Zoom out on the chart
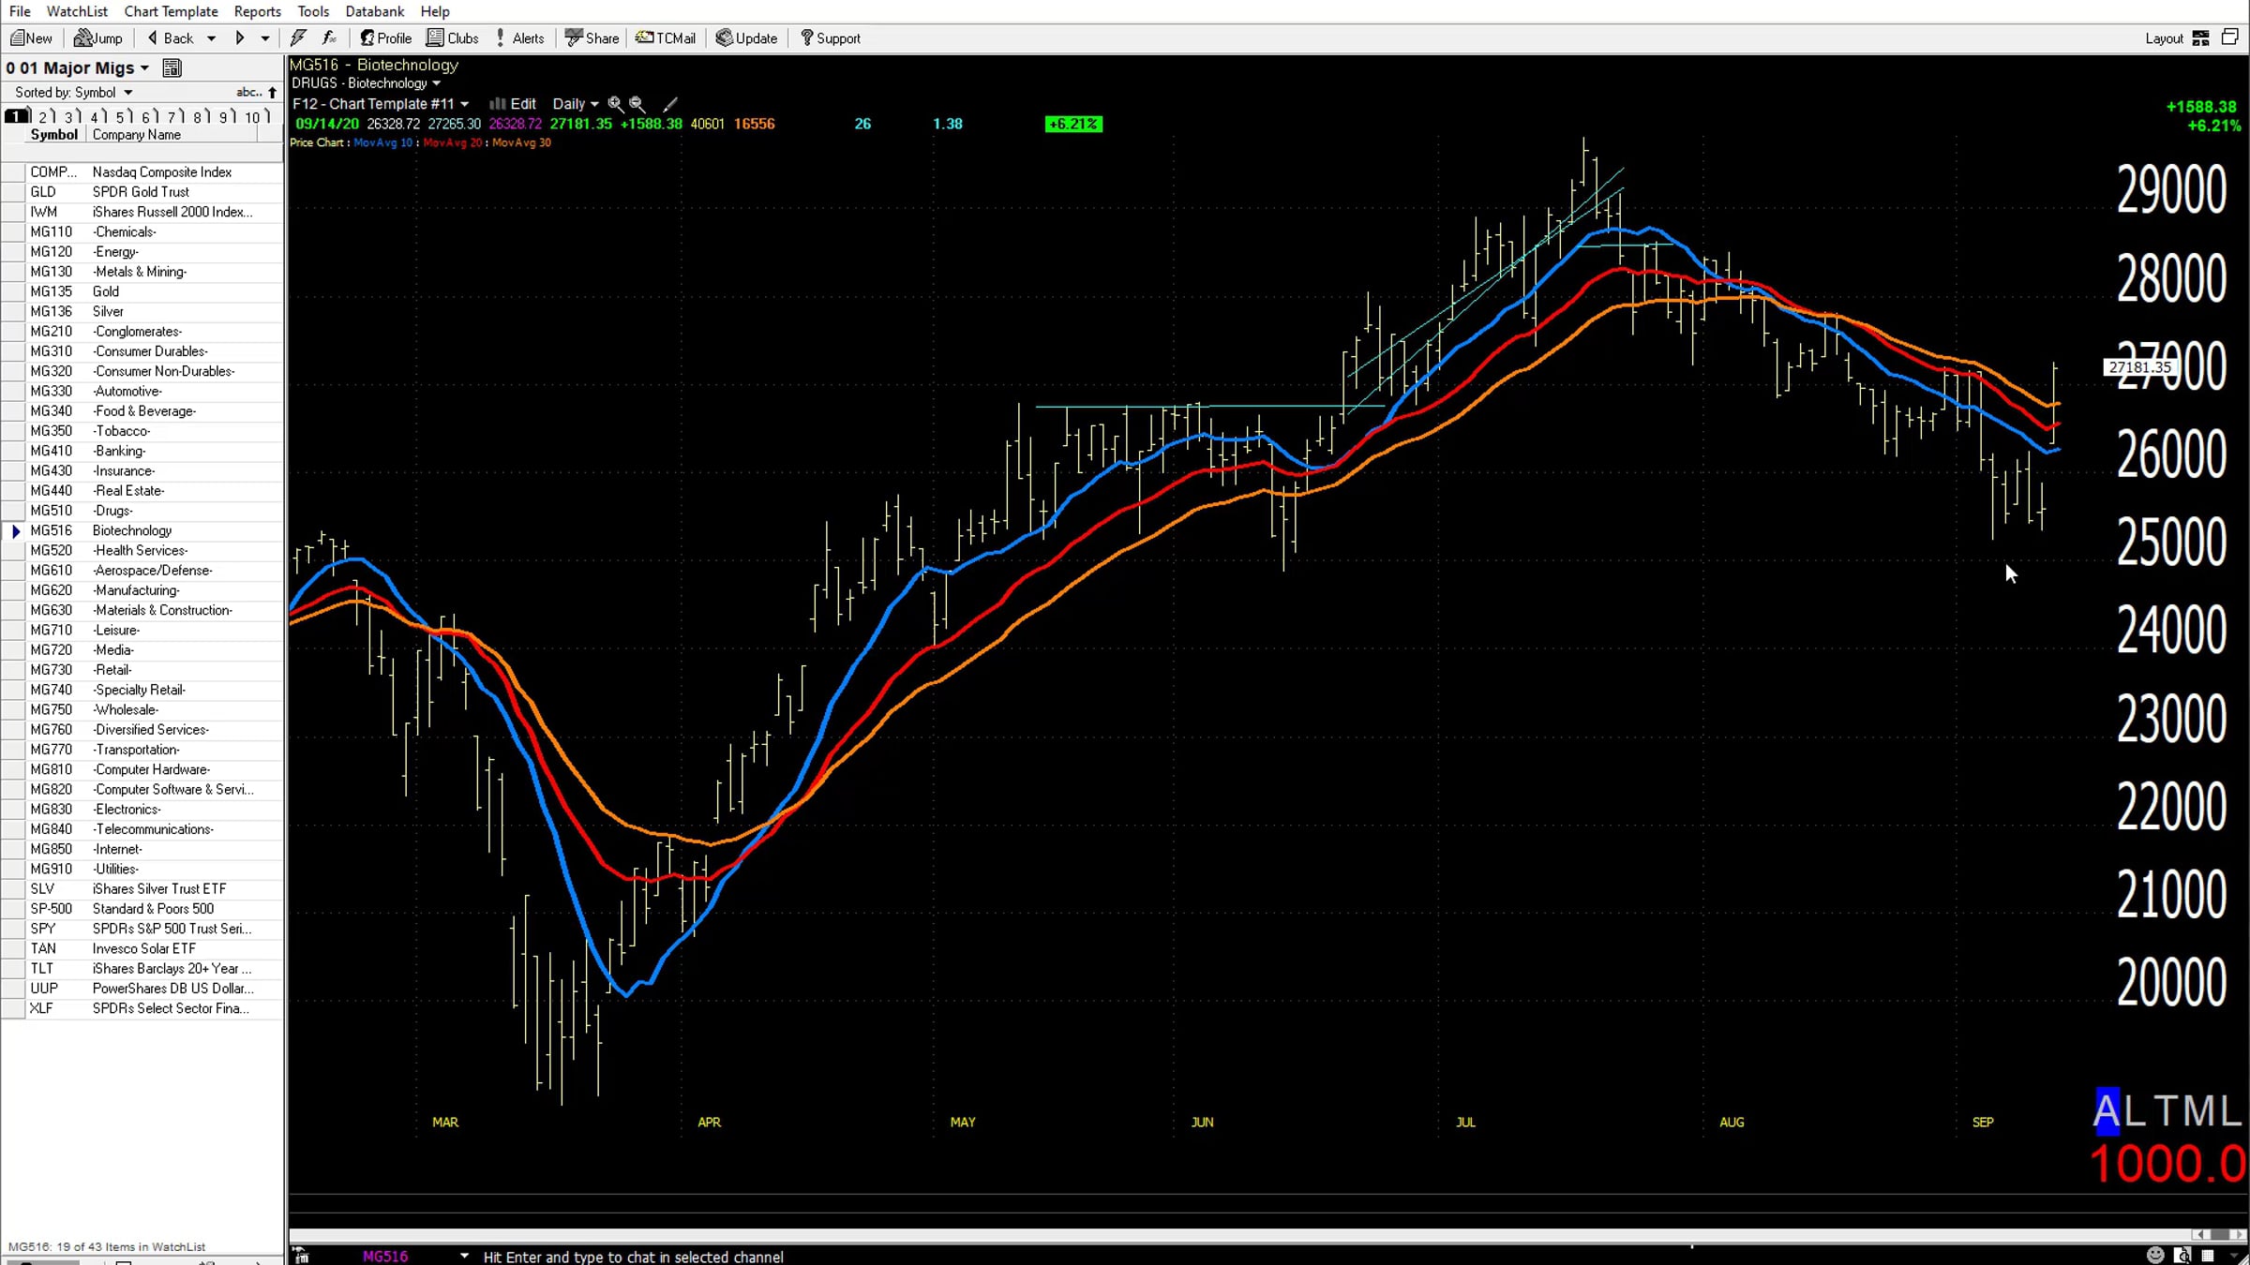2250x1265 pixels. (x=637, y=104)
